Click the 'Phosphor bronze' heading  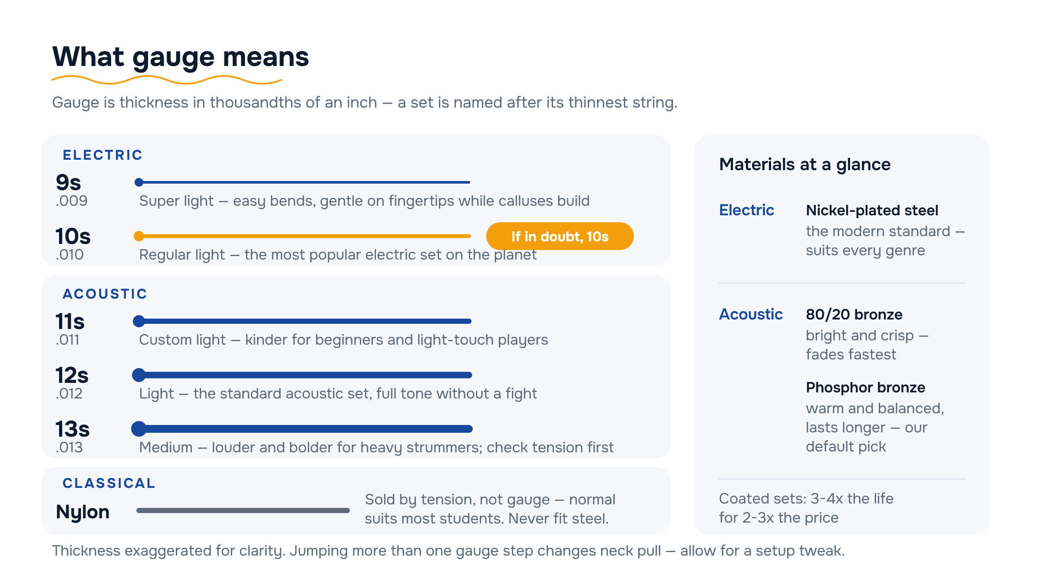click(x=865, y=388)
